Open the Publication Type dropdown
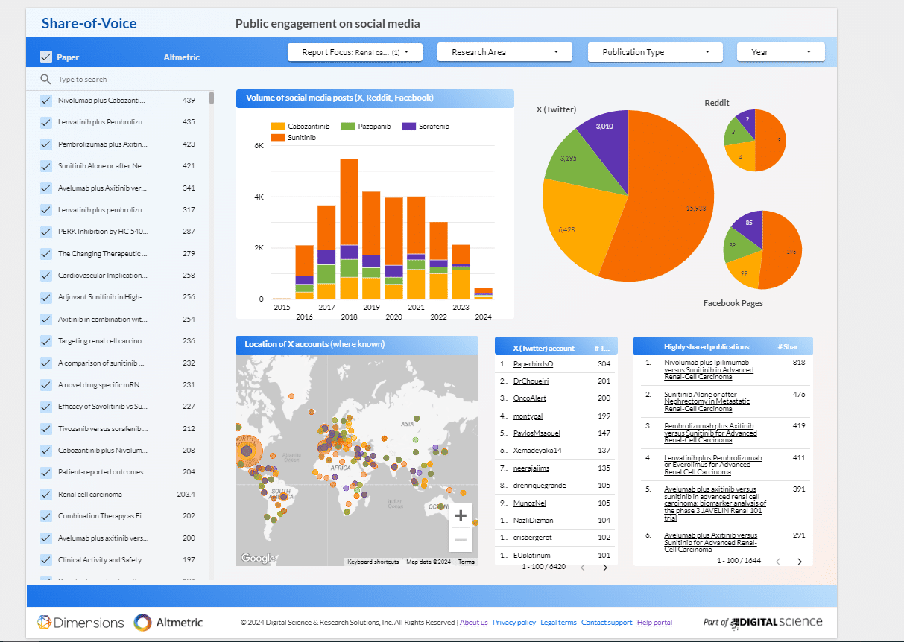Screen dimensions: 904x642 654,52
